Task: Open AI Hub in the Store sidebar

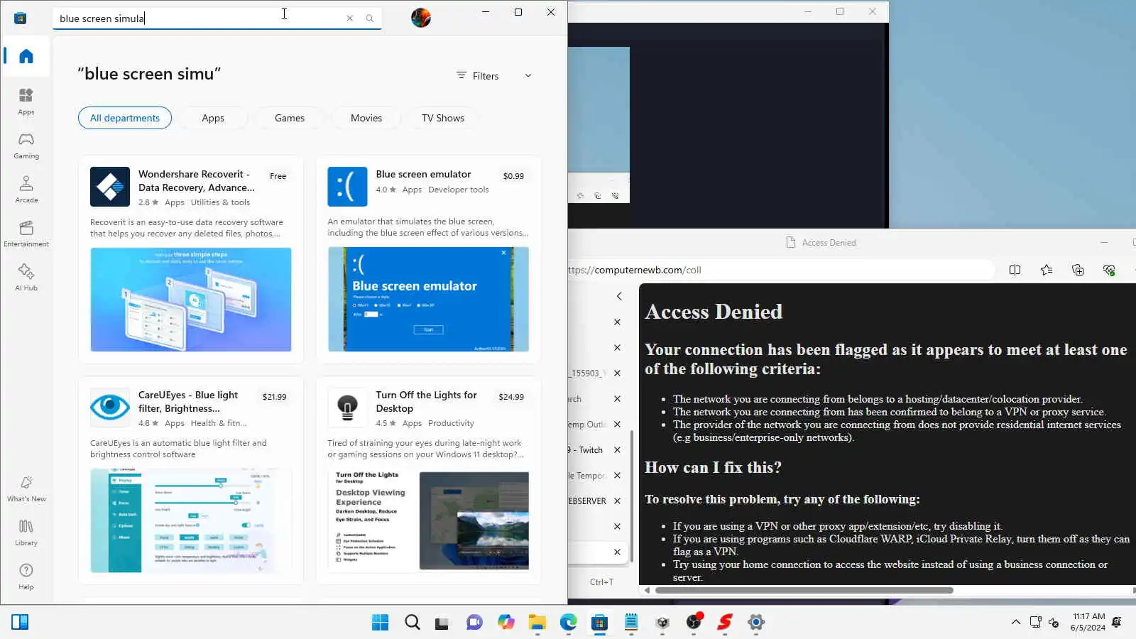Action: click(26, 278)
